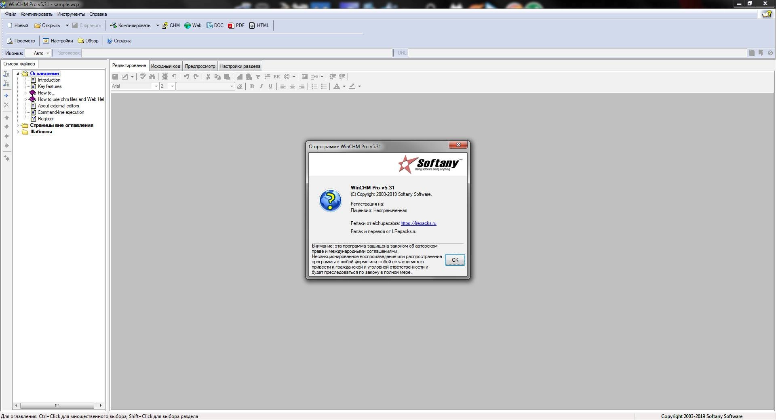
Task: Open the Открыть dropdown arrow
Action: click(x=67, y=25)
